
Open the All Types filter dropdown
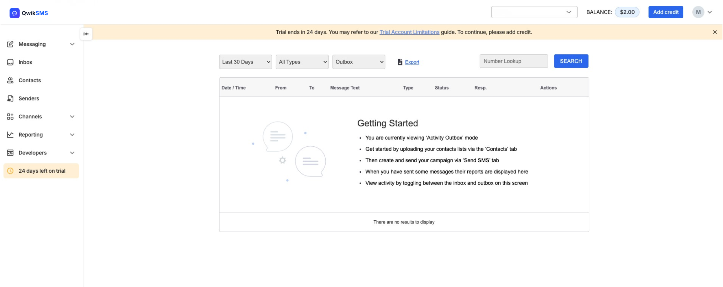(x=302, y=62)
